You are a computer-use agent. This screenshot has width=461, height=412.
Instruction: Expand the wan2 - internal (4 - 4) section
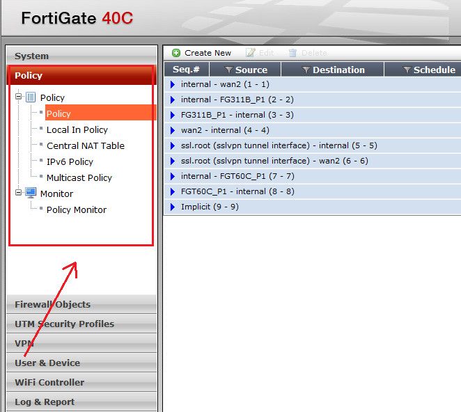(x=173, y=130)
